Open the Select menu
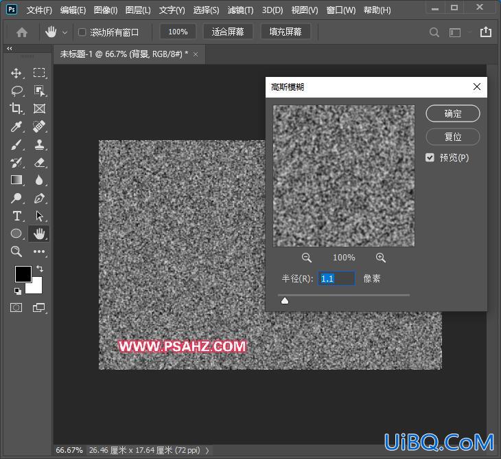Screen dimensions: 501x459 206,10
